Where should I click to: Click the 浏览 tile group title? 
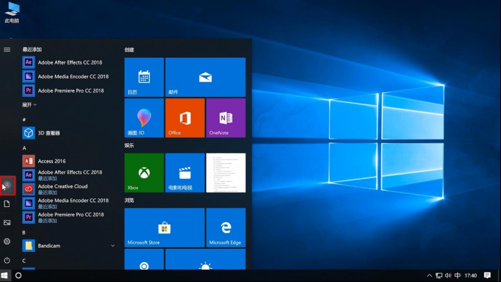129,200
